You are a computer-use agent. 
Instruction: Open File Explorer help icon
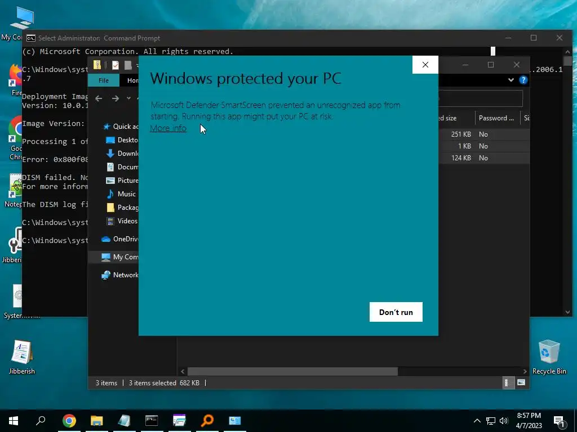[523, 80]
